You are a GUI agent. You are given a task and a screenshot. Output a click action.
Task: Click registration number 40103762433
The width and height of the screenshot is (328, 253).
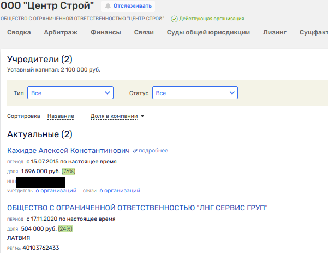41,248
